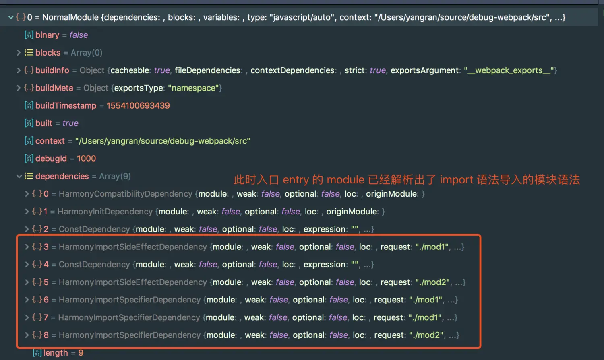Image resolution: width=604 pixels, height=360 pixels.
Task: Click the dependencies array list icon
Action: 29,176
